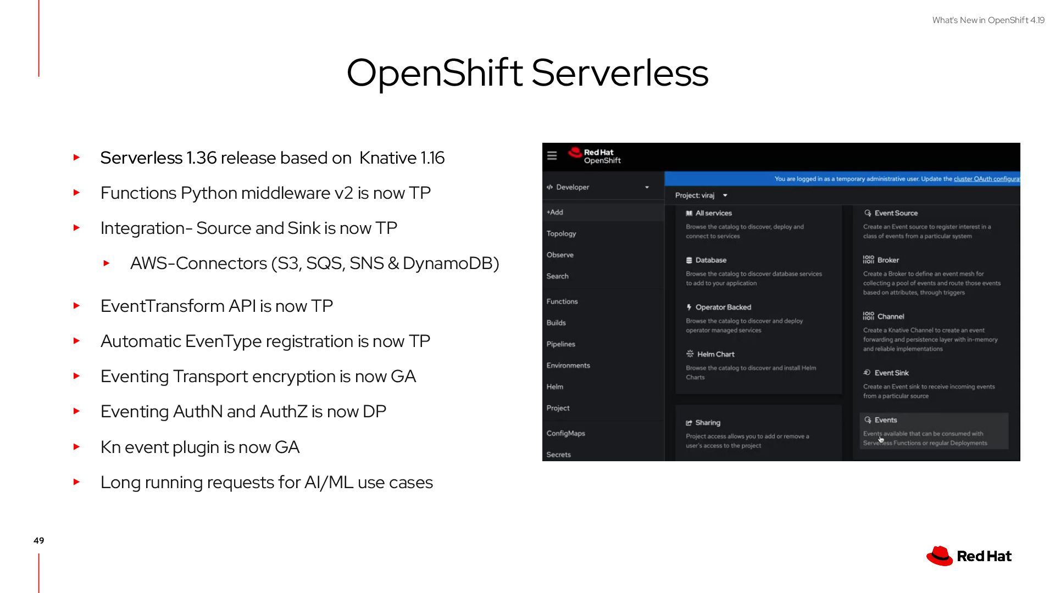This screenshot has width=1055, height=593.
Task: Click the Red Hat logo at slide bottom
Action: [x=969, y=556]
